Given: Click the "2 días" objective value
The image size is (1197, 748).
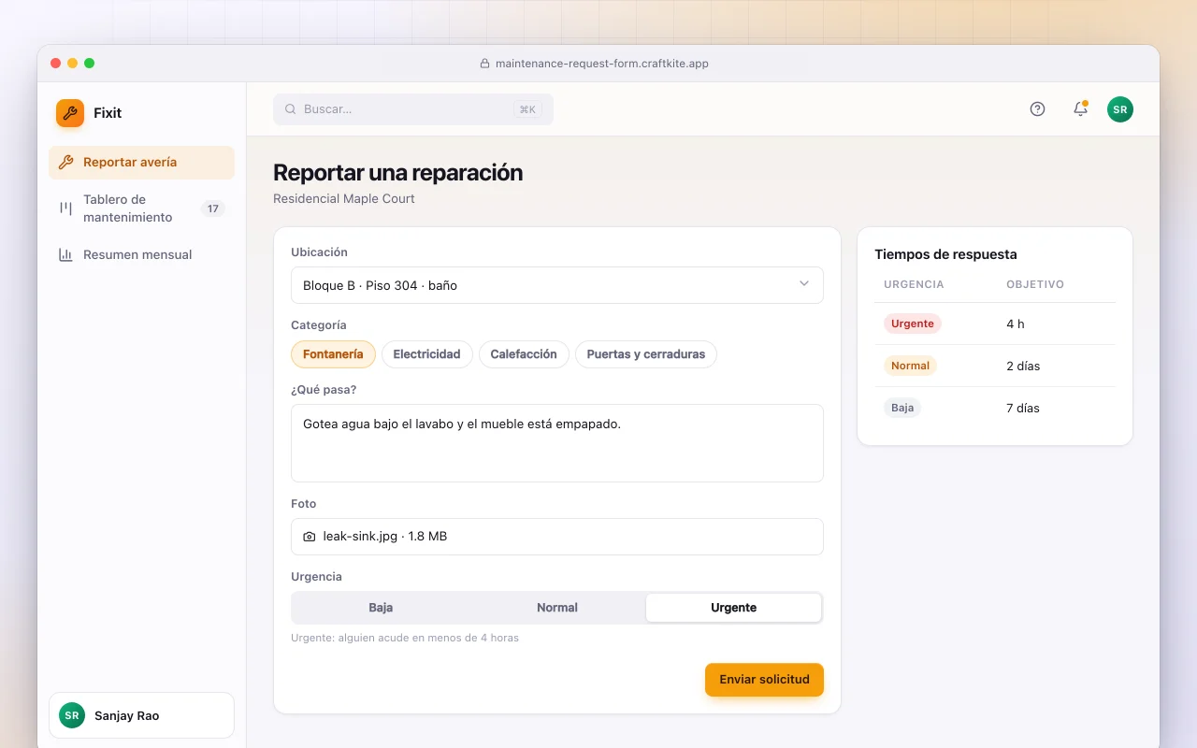Looking at the screenshot, I should pyautogui.click(x=1023, y=367).
